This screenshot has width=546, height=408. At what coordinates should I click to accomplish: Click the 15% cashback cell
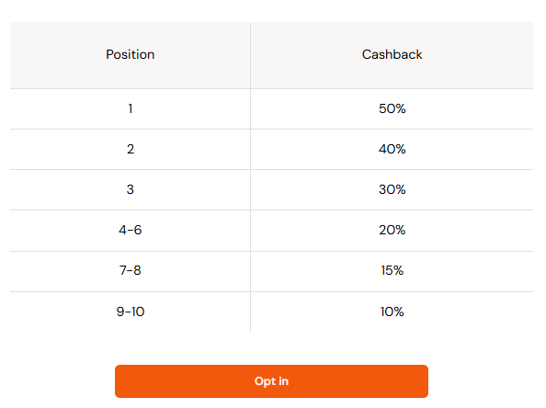click(392, 271)
